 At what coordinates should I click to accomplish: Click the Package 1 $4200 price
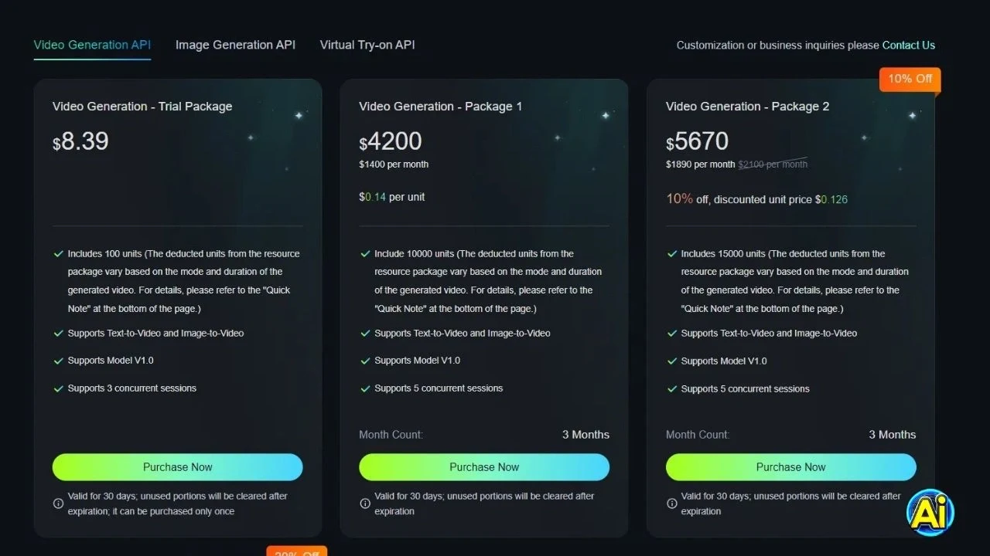pyautogui.click(x=391, y=142)
